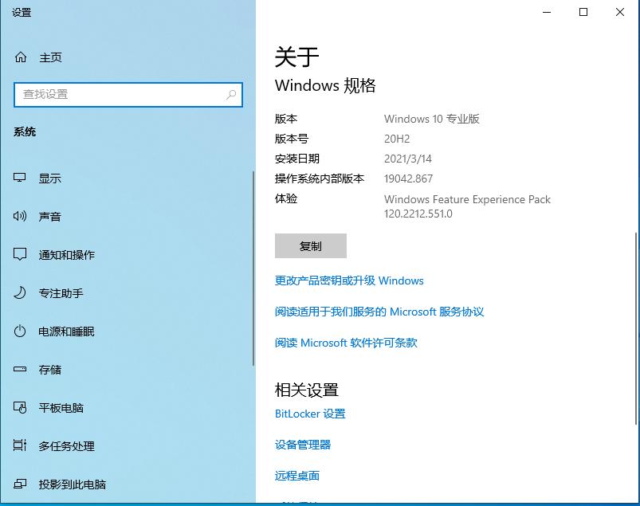The image size is (640, 506).
Task: Open 电源和睡眠 (Power & sleep) settings
Action: click(x=68, y=331)
